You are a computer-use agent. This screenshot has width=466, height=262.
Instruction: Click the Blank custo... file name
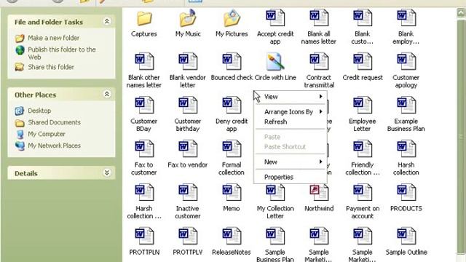click(x=363, y=38)
